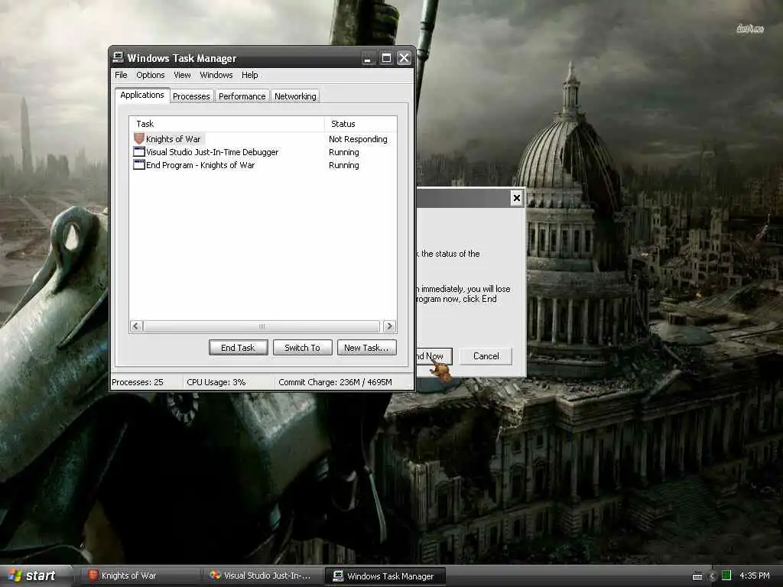Click the New Task... button
The image size is (783, 587).
366,348
